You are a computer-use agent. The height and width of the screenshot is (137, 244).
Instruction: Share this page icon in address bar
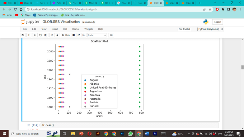pyautogui.click(x=204, y=9)
